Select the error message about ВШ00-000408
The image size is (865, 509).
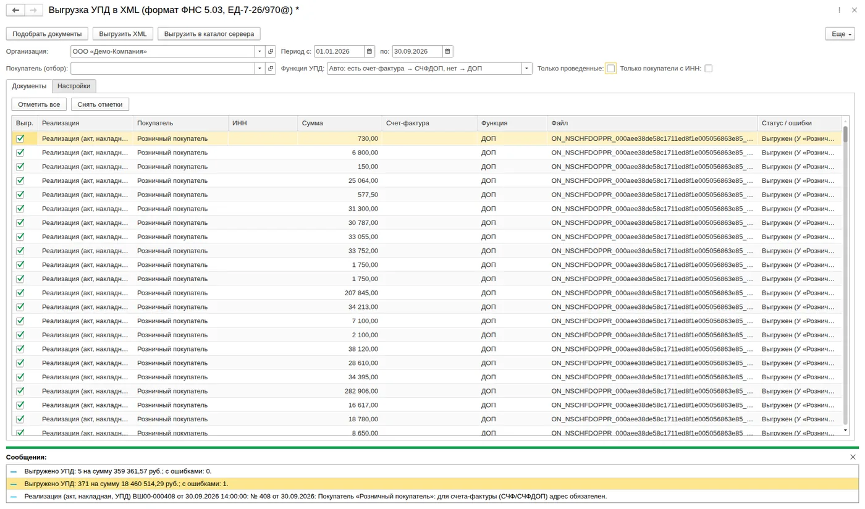point(432,496)
